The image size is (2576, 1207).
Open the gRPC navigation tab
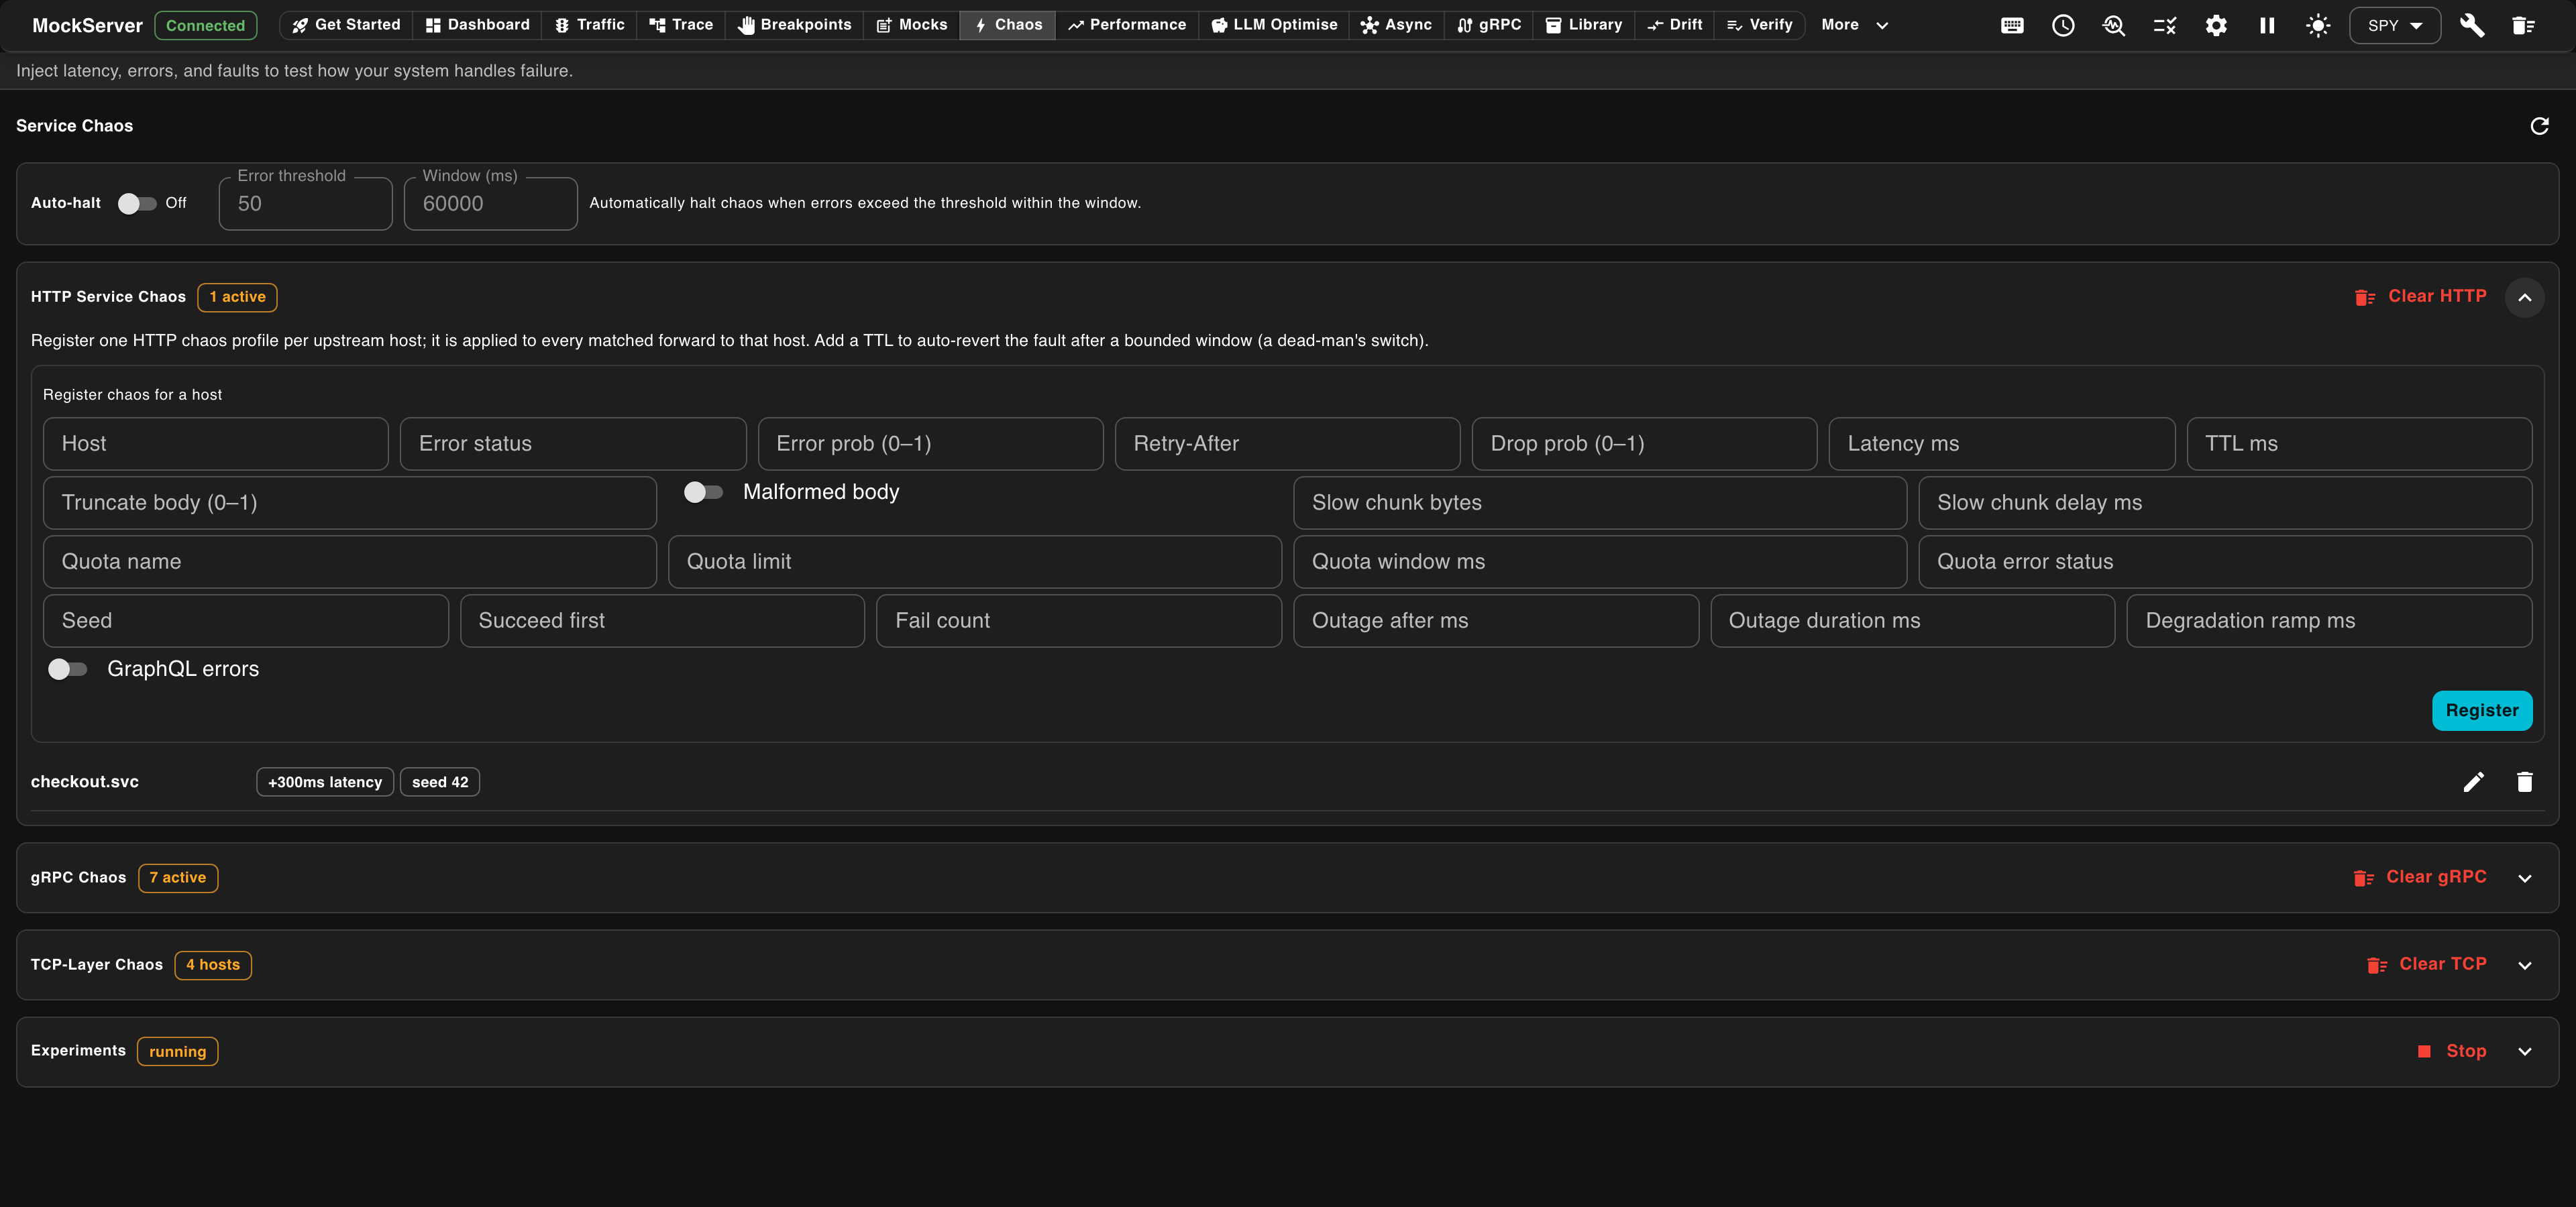(1489, 25)
